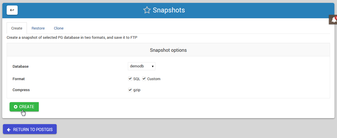Click the red notification badge on bell
The image size is (337, 138).
pos(336,18)
